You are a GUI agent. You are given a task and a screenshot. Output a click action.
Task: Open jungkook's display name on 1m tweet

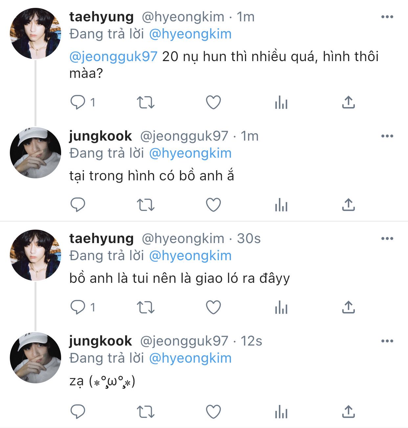pos(101,136)
